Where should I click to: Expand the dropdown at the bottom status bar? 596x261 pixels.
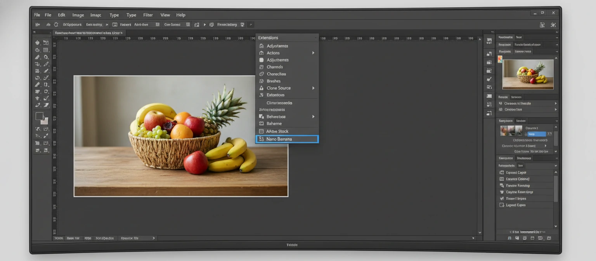[x=154, y=238]
